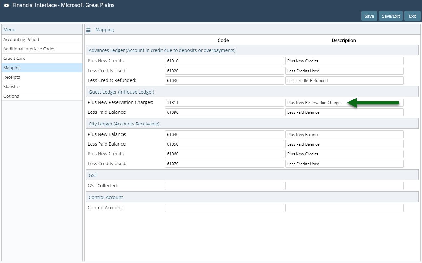Click the GST Collected code field
422x263 pixels.
click(224, 186)
